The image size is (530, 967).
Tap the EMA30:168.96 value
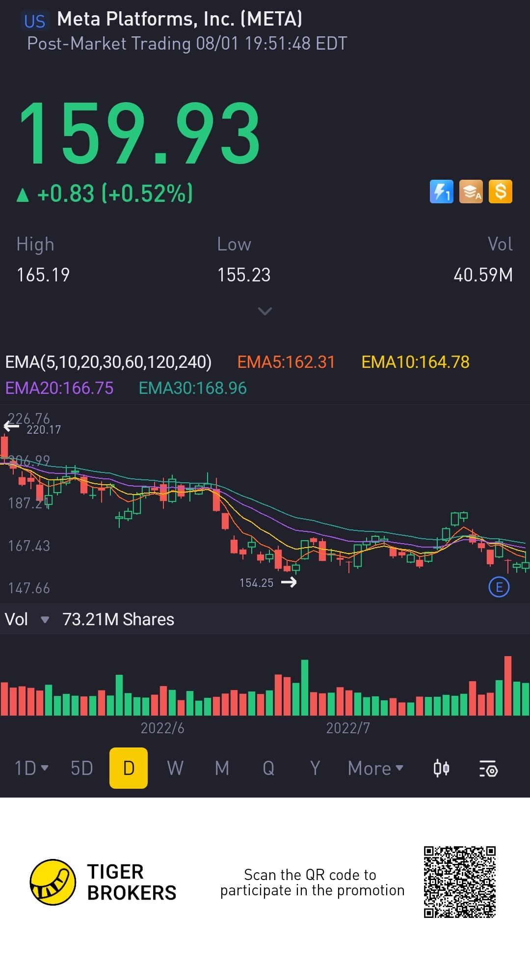coord(193,388)
